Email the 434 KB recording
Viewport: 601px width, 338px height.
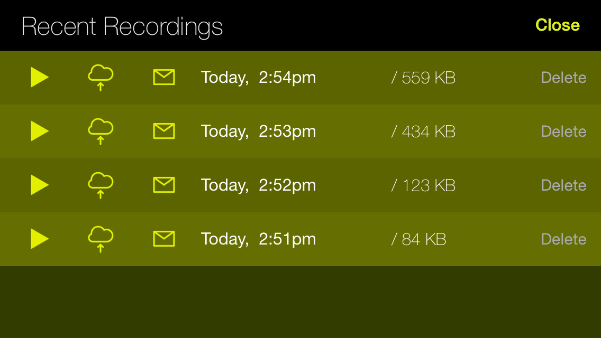164,132
